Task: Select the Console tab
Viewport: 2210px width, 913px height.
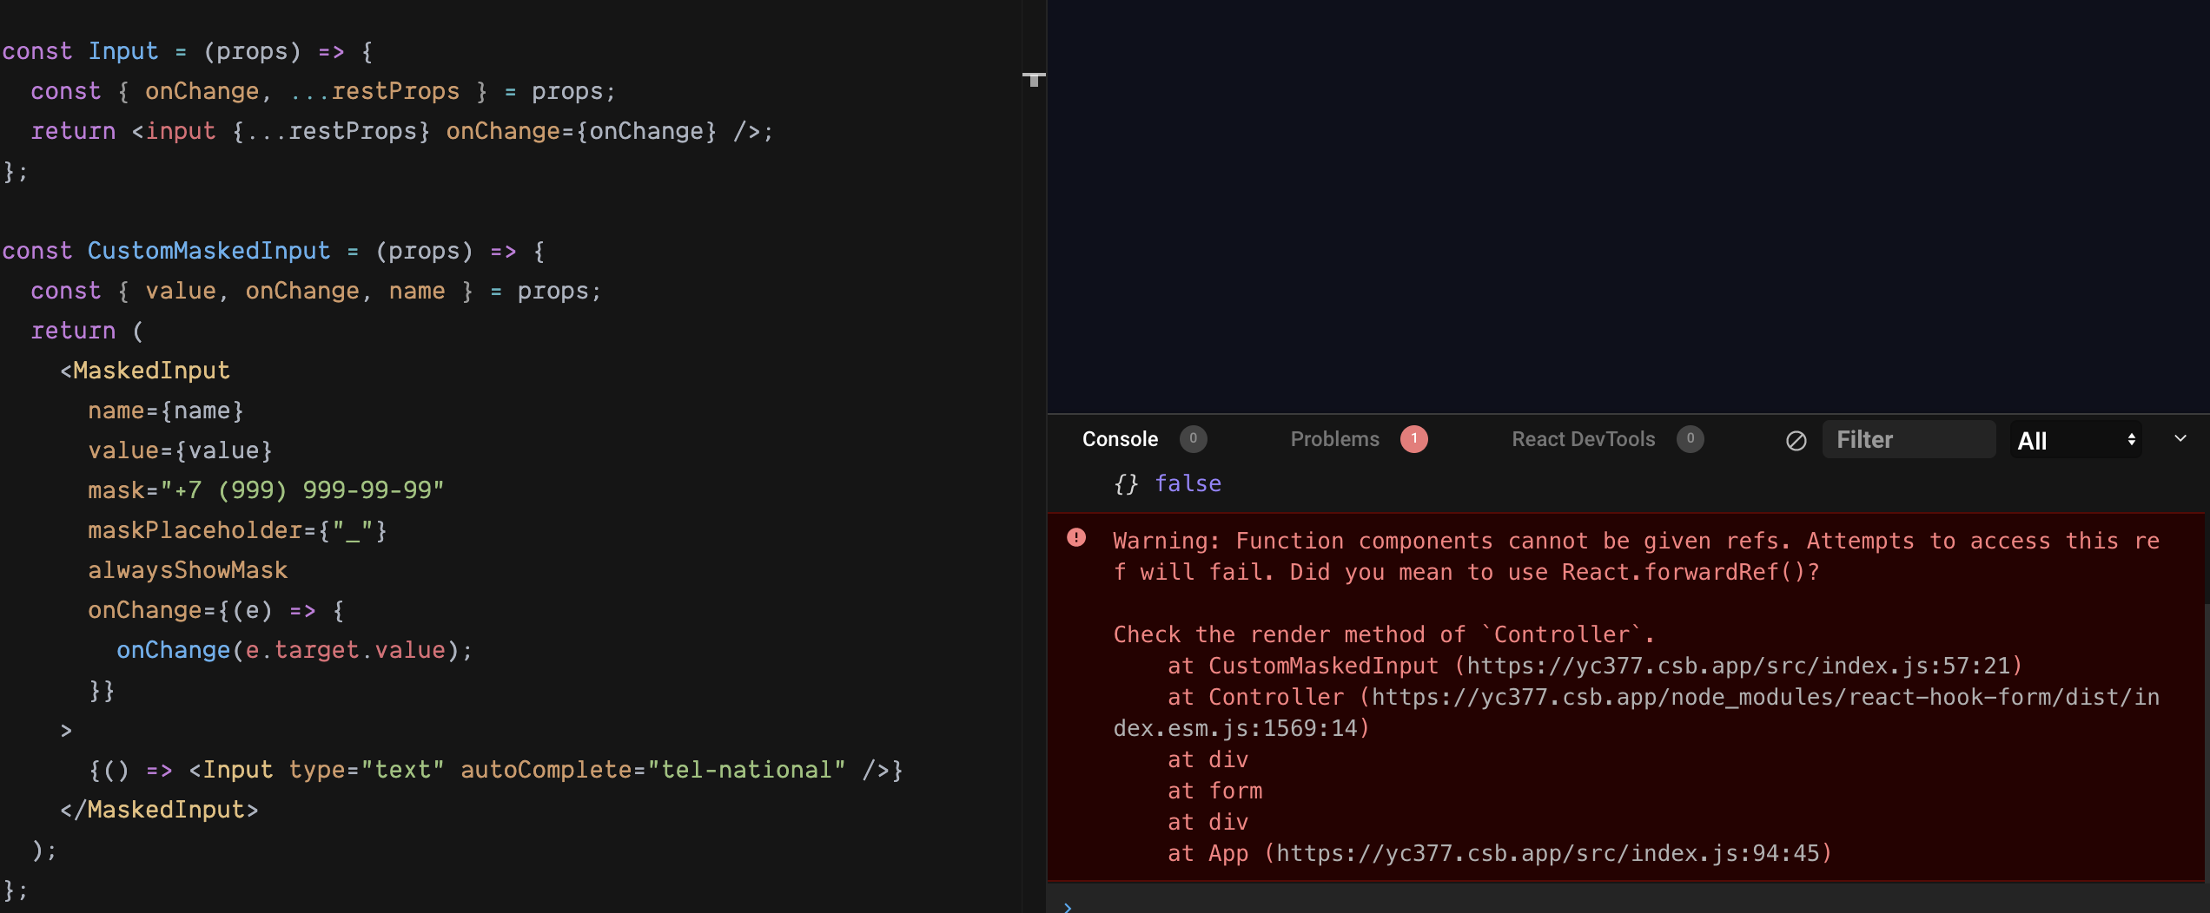Action: [x=1120, y=439]
